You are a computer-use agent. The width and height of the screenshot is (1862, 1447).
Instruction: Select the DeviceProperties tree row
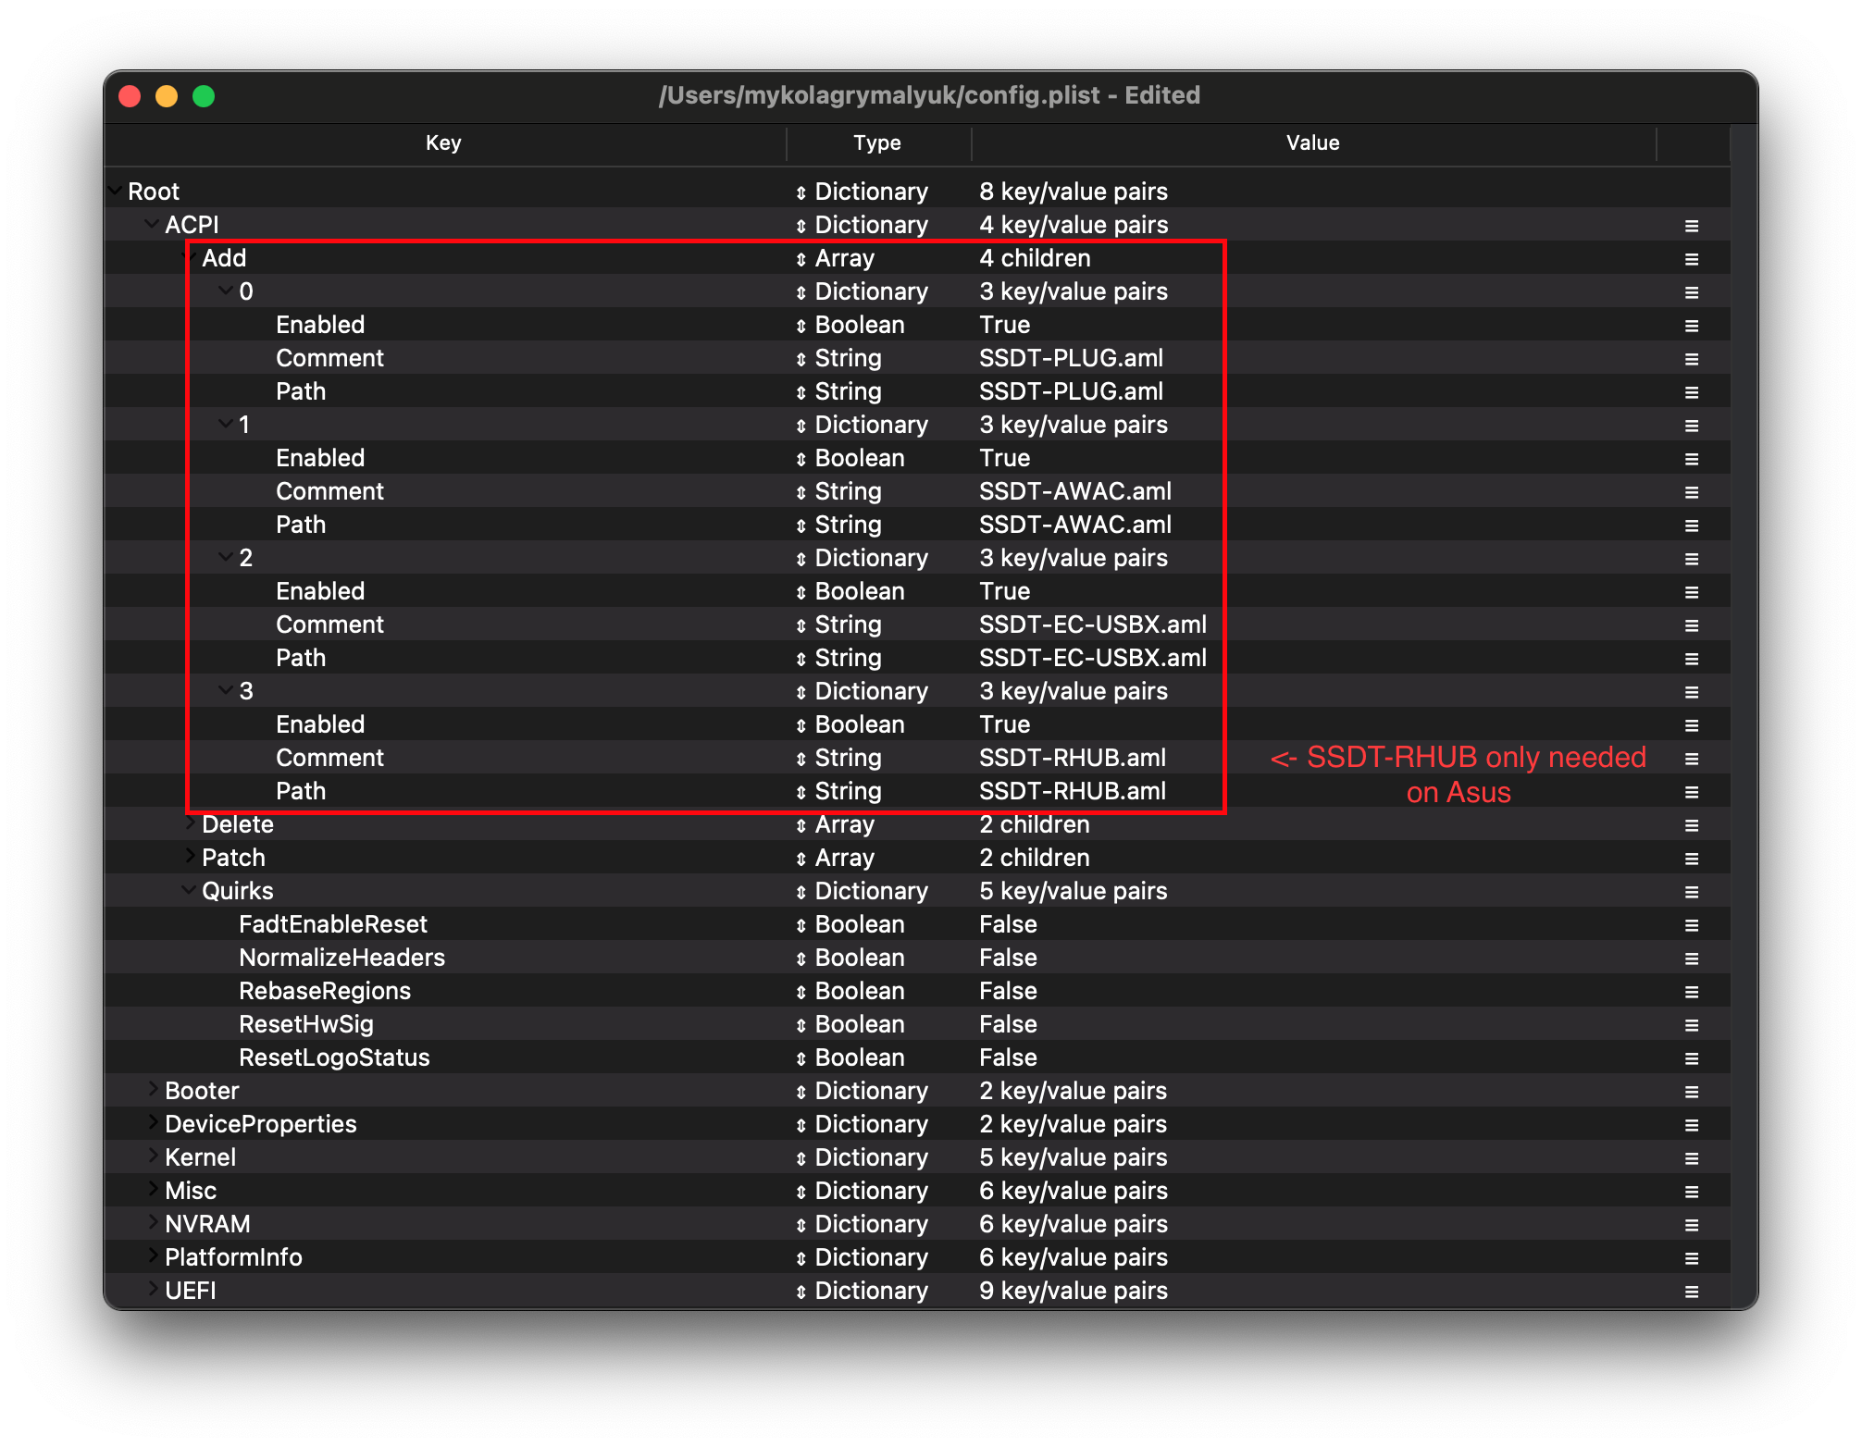[260, 1124]
